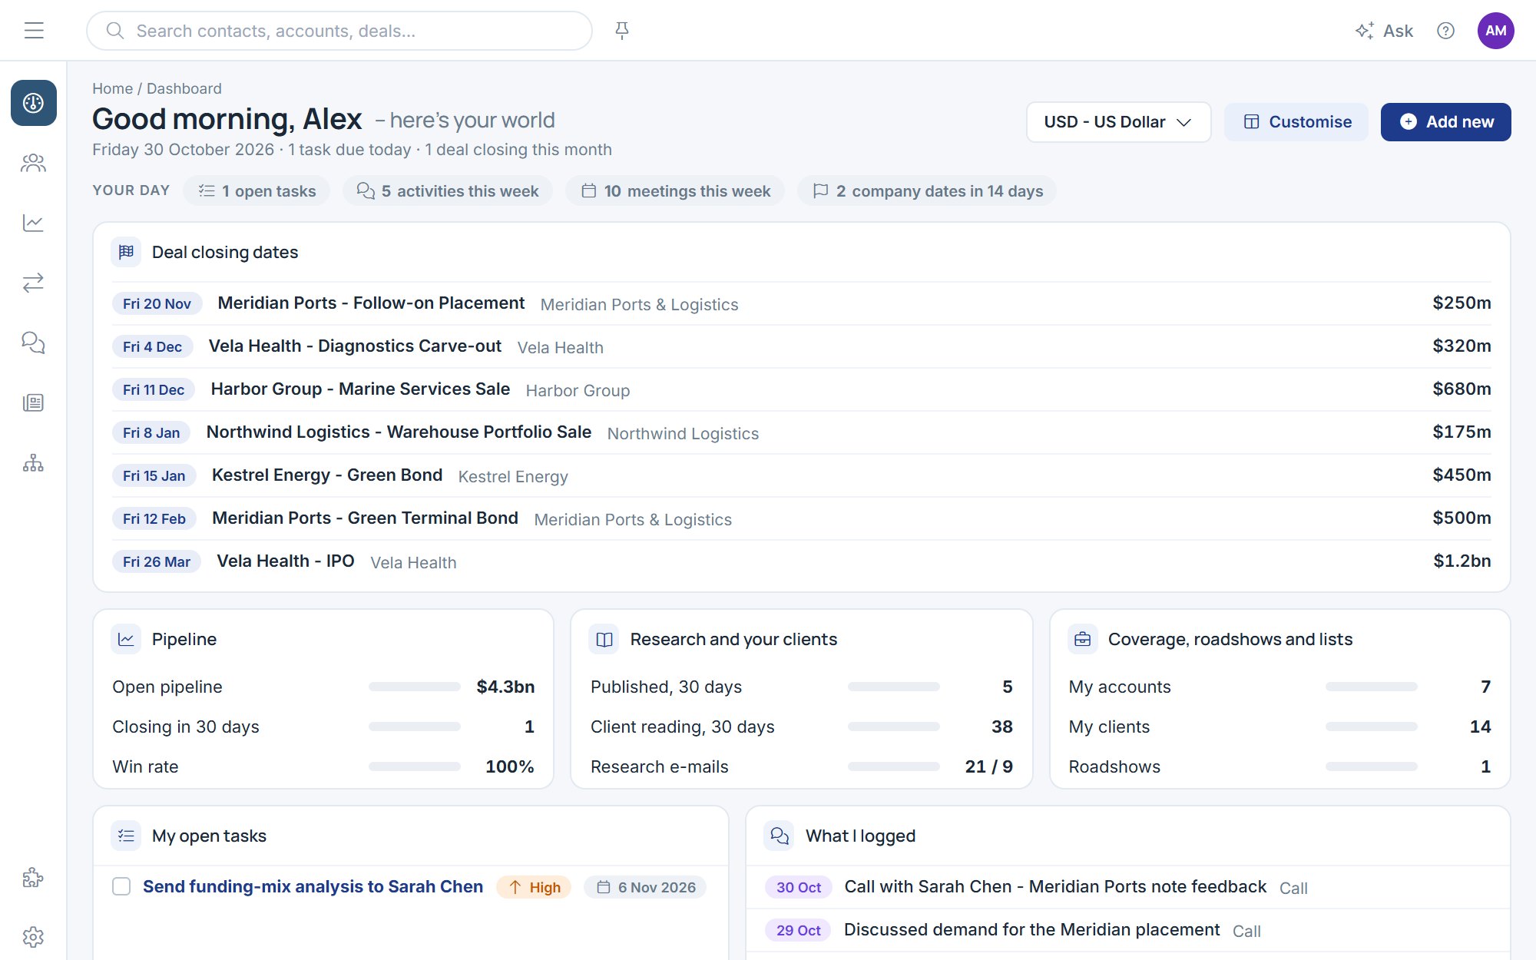Select the Dashboard sidebar icon
The image size is (1536, 960).
click(x=34, y=103)
